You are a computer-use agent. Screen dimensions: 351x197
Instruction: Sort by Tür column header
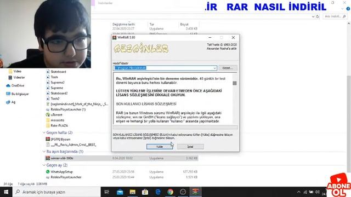(152, 24)
